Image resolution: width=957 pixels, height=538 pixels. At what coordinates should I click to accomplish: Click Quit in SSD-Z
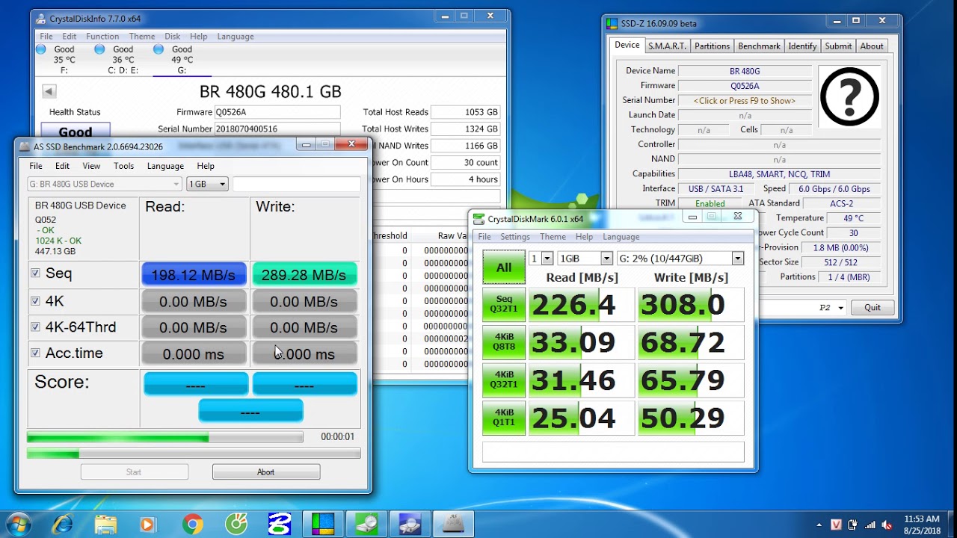pos(873,307)
